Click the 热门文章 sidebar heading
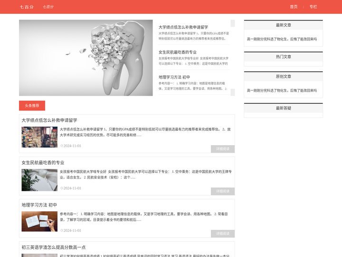Image resolution: width=342 pixels, height=257 pixels. [x=283, y=57]
